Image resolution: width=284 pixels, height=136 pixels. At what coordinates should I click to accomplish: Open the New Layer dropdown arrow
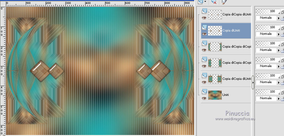[205, 2]
